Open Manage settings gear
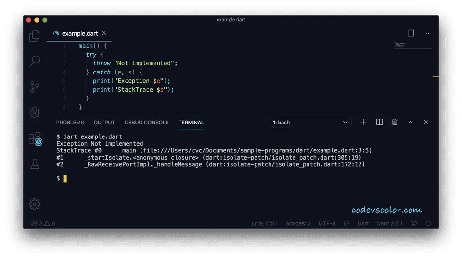The height and width of the screenshot is (259, 462). [x=35, y=204]
